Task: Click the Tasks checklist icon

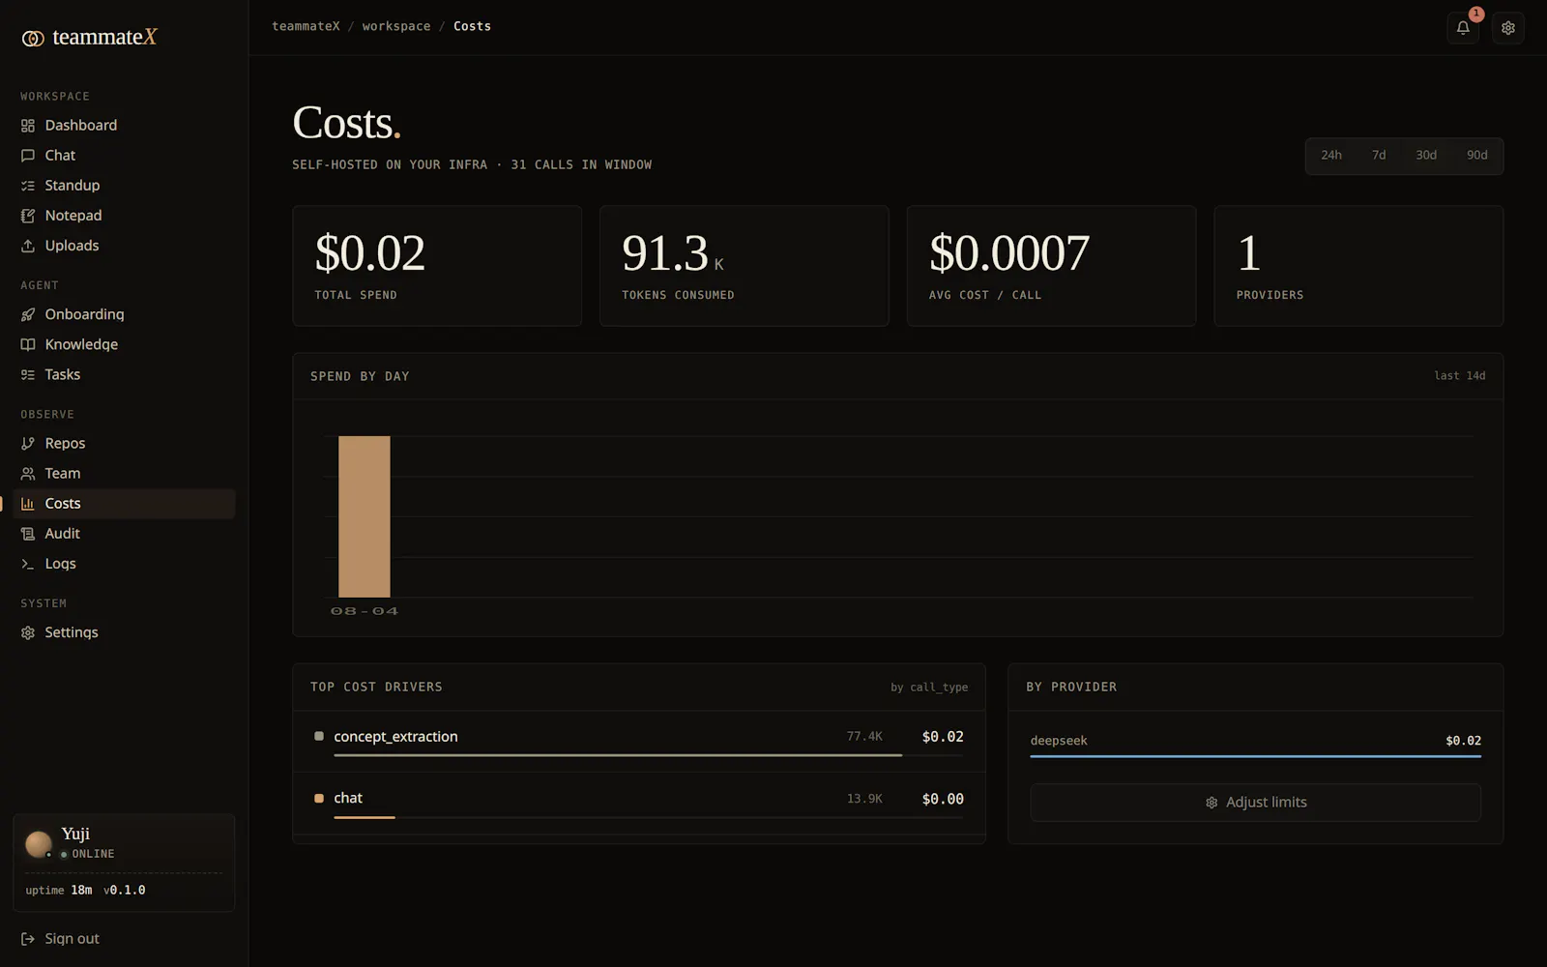Action: click(28, 374)
